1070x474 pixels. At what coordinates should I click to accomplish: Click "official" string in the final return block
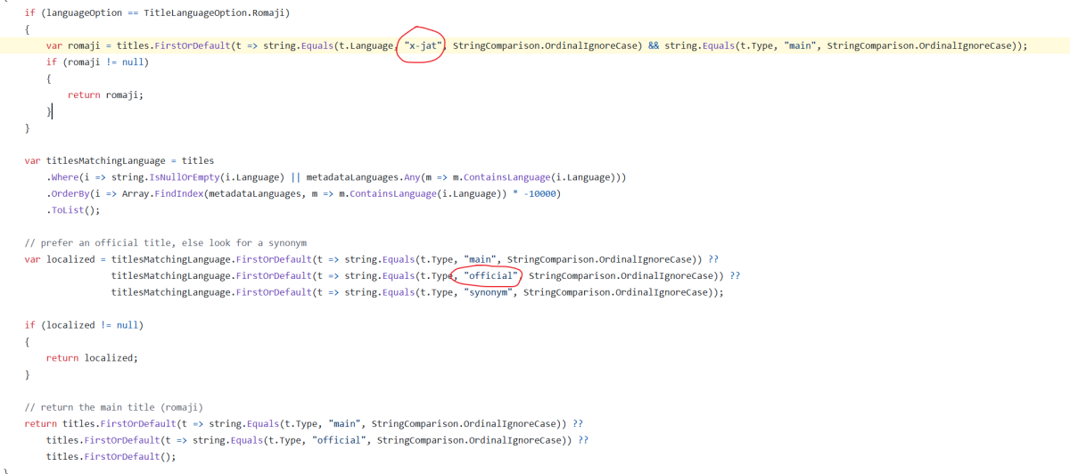339,440
